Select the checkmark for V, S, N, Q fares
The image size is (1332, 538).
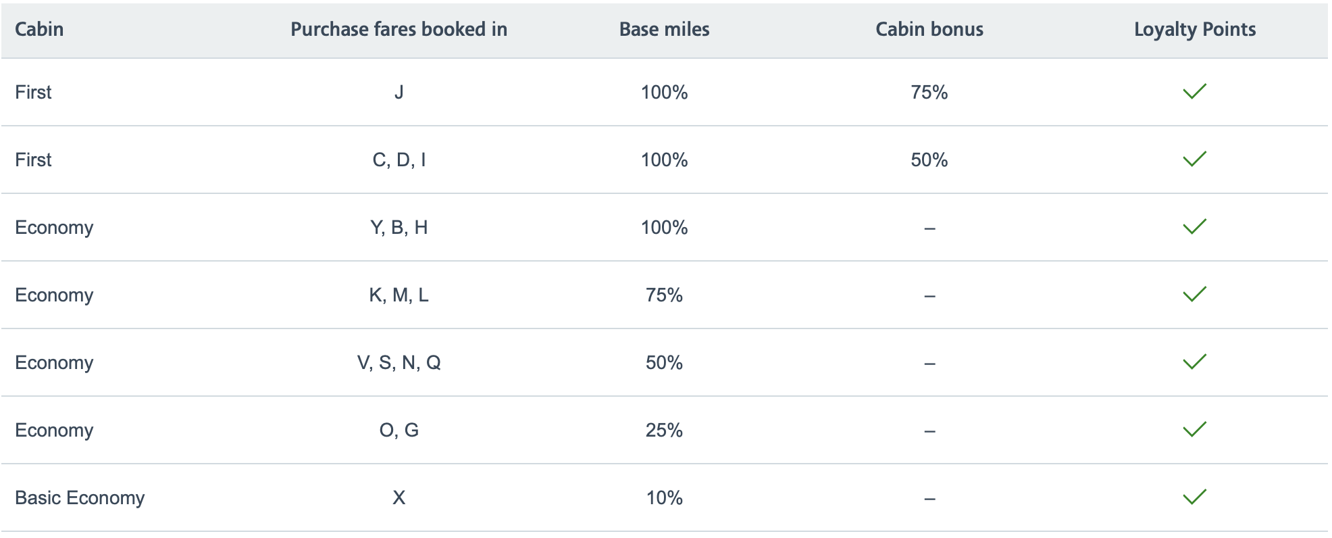1194,362
